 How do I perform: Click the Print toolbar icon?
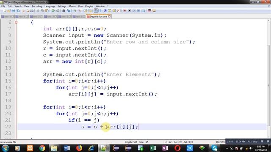(32, 11)
